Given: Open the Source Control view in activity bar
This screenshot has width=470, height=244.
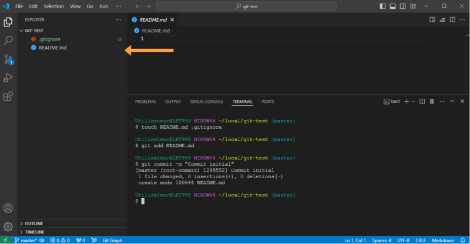Looking at the screenshot, I should pos(8,59).
